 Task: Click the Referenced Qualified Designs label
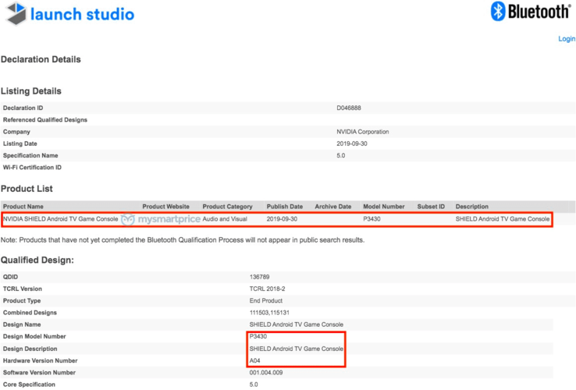(x=44, y=119)
